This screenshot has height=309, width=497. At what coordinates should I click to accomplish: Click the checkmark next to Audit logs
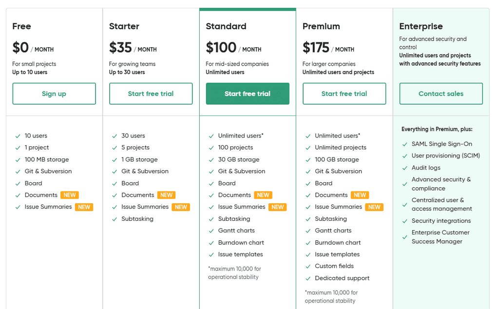404,167
